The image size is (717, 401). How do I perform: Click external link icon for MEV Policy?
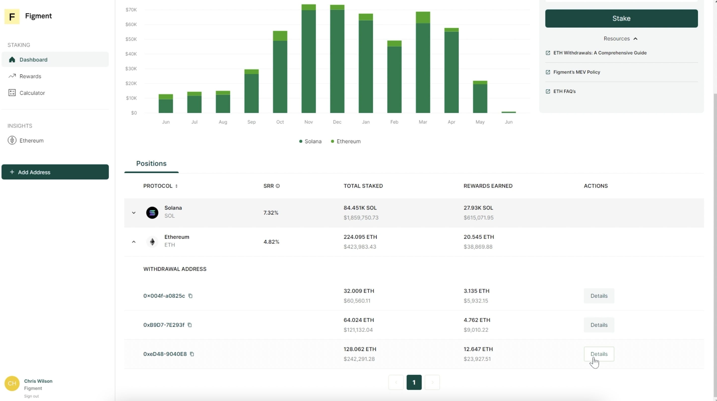click(x=548, y=72)
